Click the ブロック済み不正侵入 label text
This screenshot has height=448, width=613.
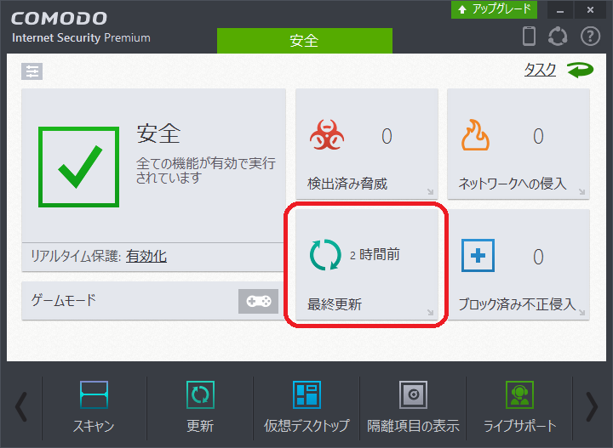517,304
